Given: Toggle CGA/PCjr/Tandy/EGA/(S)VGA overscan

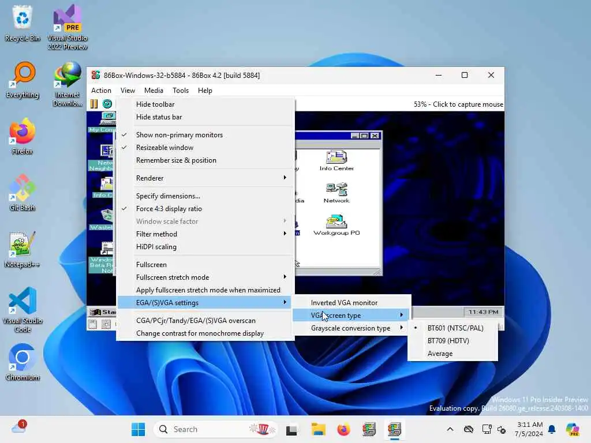Looking at the screenshot, I should 205,321.
